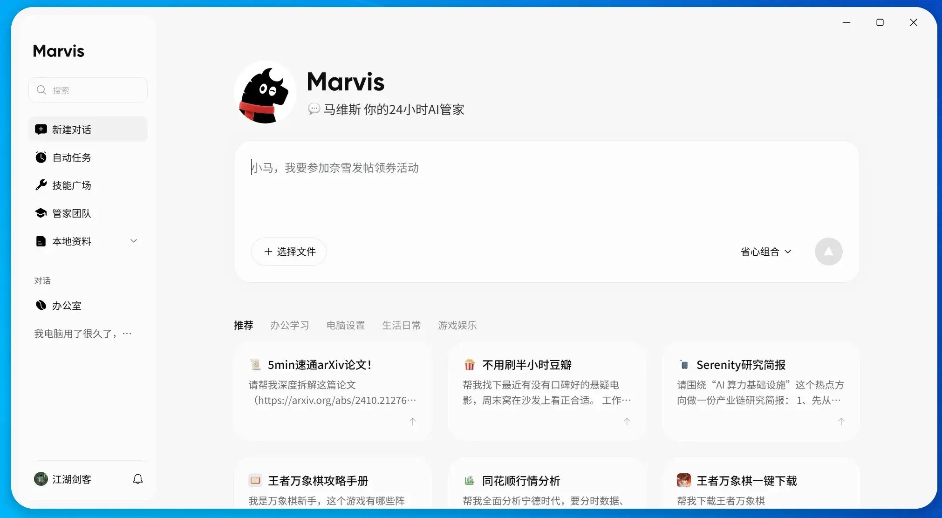This screenshot has width=942, height=518.
Task: Select the 王者万象棋一键下载 card title
Action: 747,481
